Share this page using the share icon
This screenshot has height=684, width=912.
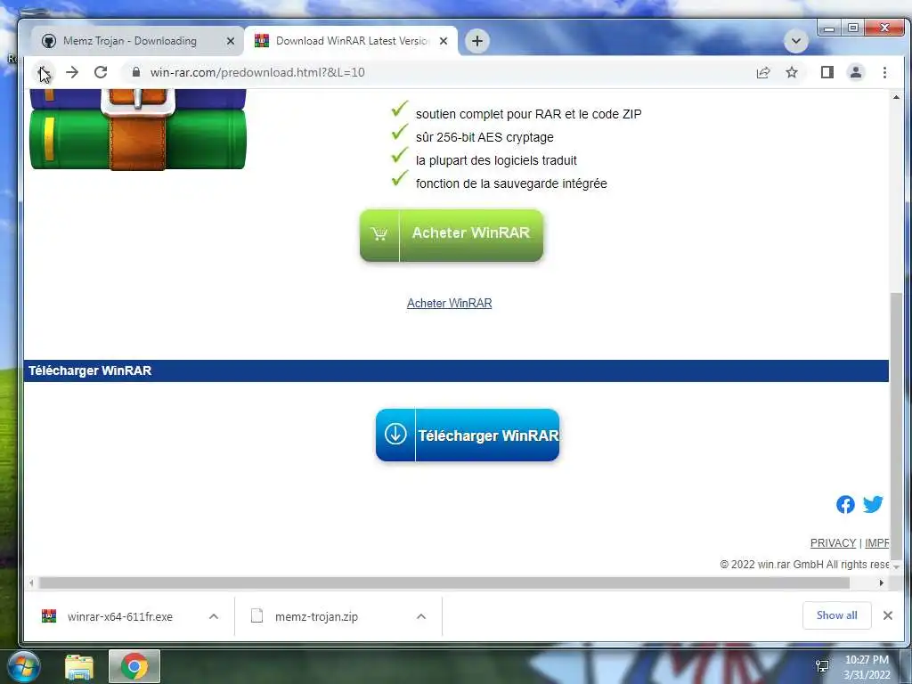(x=763, y=73)
